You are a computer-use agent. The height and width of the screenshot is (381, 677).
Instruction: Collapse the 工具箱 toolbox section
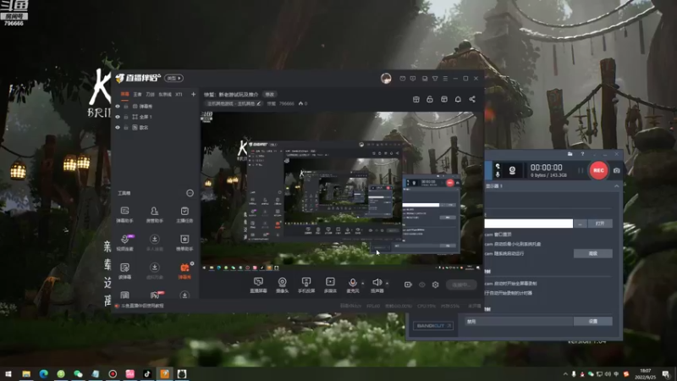pos(190,193)
